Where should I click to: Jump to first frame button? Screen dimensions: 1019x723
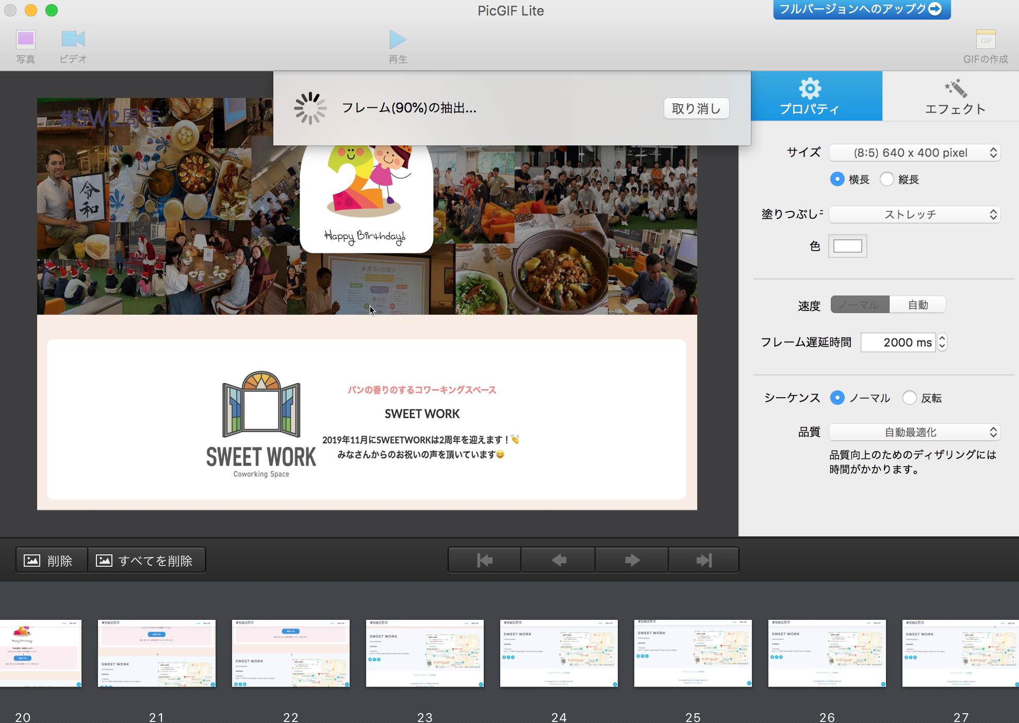(x=484, y=560)
